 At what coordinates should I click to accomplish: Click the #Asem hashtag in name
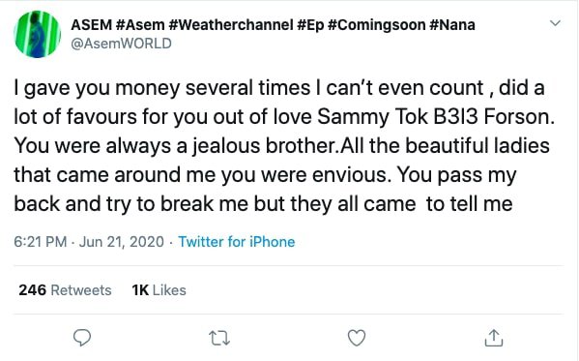click(140, 25)
